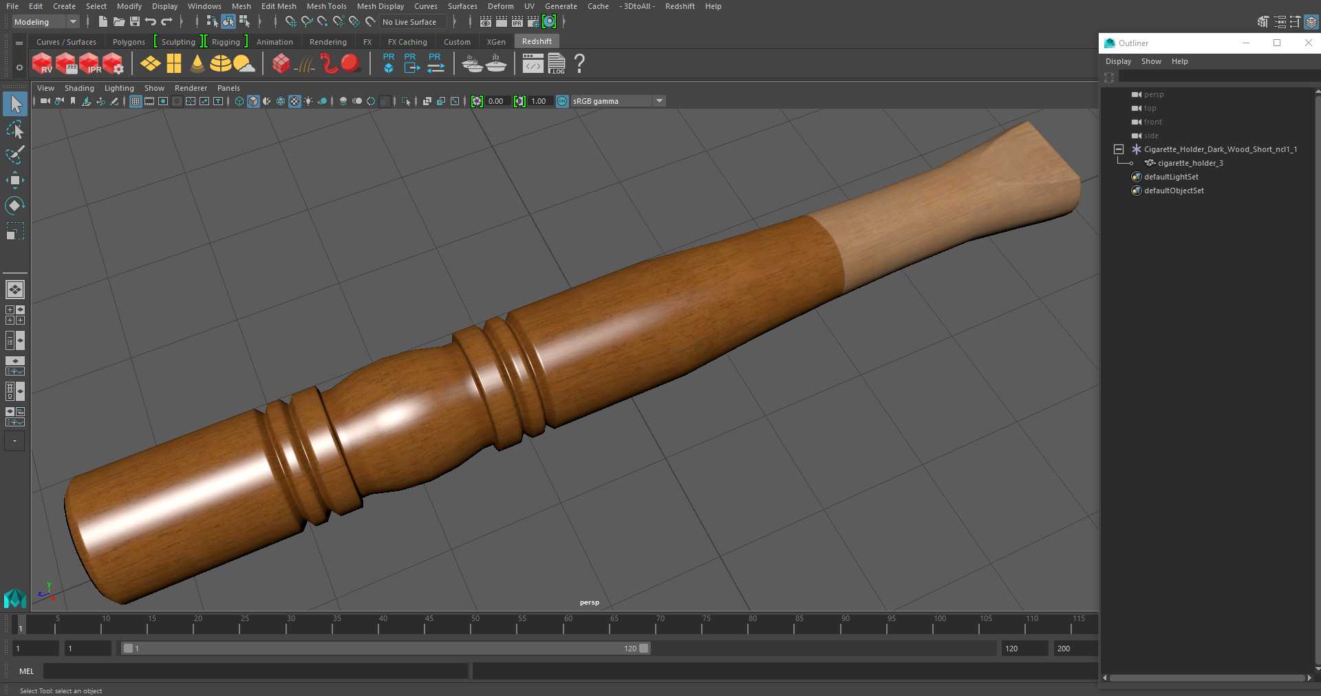Select cigarette_holder_3 mesh in Outliner
The width and height of the screenshot is (1321, 696).
[1190, 163]
